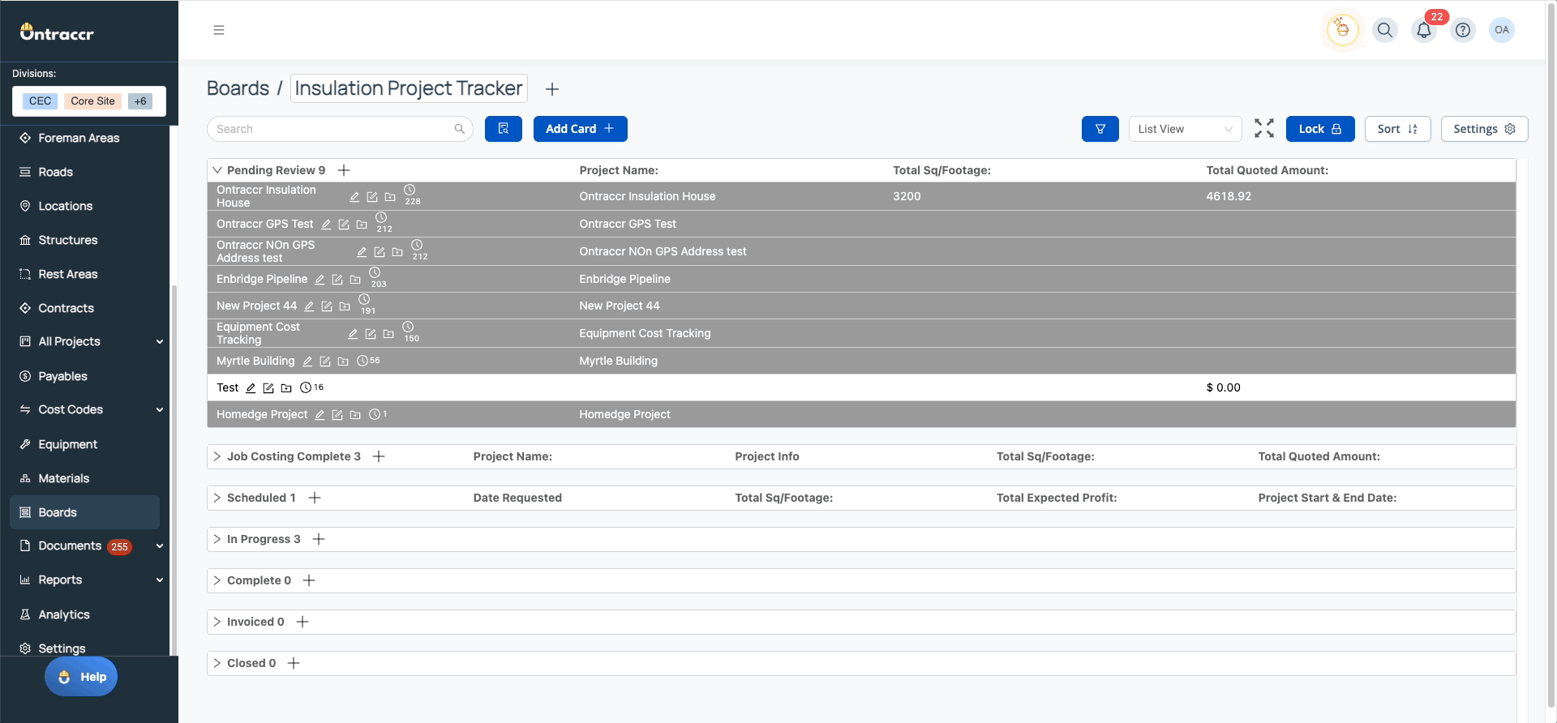Screen dimensions: 1557x723
Task: Expand the All Projects sidebar submenu
Action: pos(160,342)
